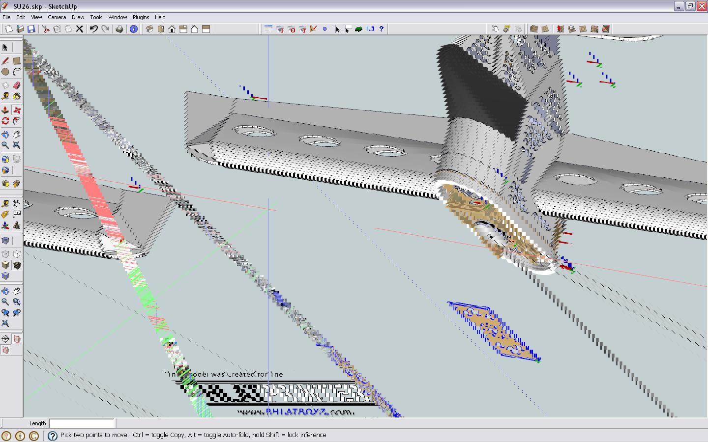Image resolution: width=708 pixels, height=442 pixels.
Task: Save the model with the floppy icon
Action: click(x=31, y=29)
